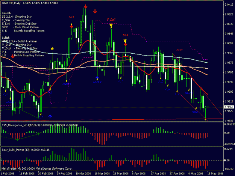Click the 'DCC - Dark Cloud Pattern' legend line
This screenshot has width=235, height=176.
coord(20,27)
